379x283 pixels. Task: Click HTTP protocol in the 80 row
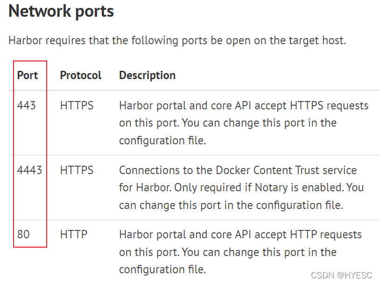coord(73,235)
